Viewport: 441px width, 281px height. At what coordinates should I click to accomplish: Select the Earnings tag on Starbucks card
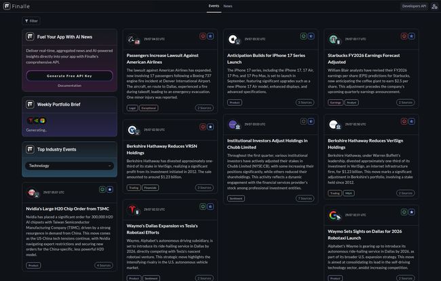coord(336,102)
